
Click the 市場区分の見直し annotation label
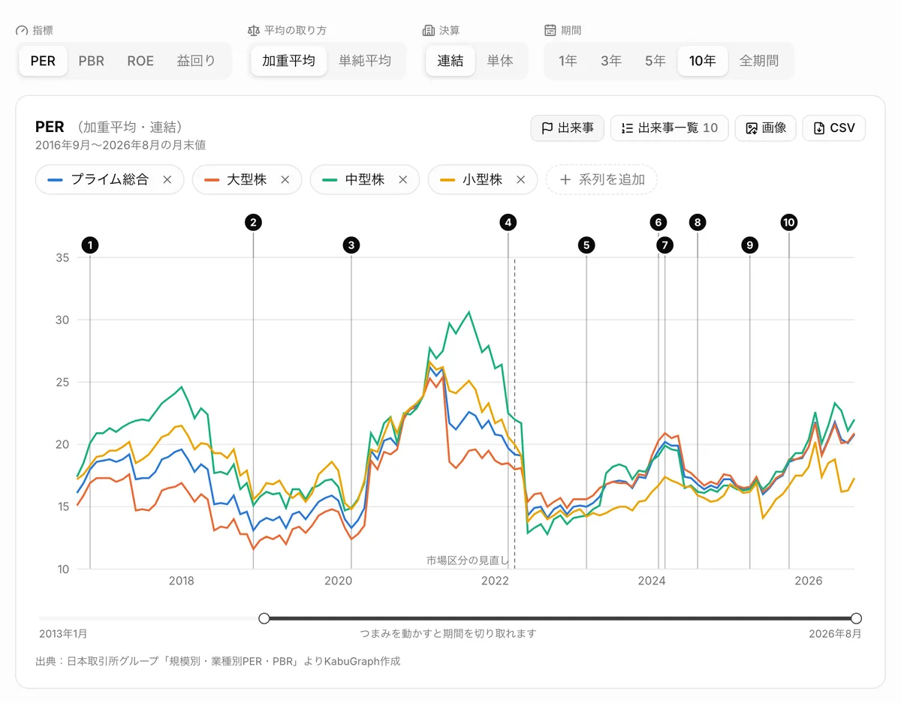click(468, 560)
